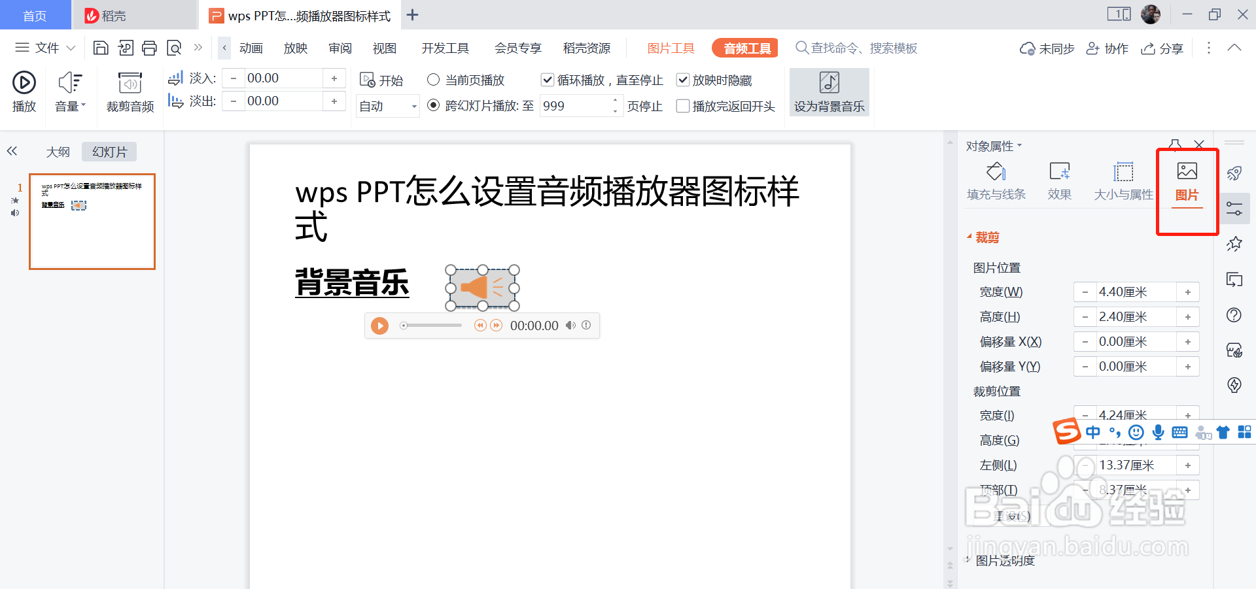1256x589 pixels.
Task: Collapse the slide panel with double chevron
Action: pyautogui.click(x=12, y=151)
